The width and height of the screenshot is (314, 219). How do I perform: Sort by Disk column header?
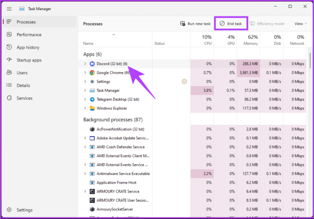coord(271,40)
